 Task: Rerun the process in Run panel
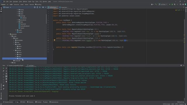[4, 68]
